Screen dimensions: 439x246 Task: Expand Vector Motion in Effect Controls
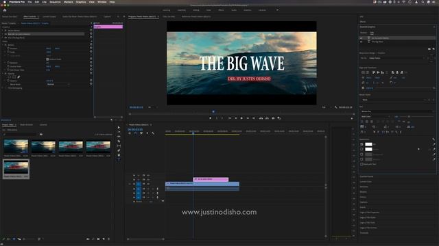(3, 30)
